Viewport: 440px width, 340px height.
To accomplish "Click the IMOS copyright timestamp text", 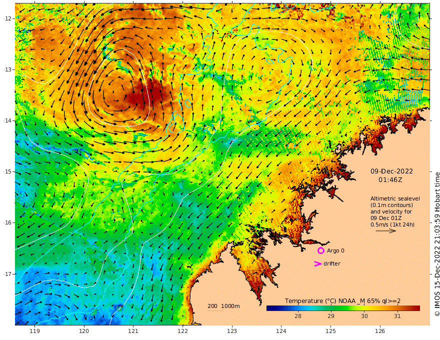I will (437, 244).
